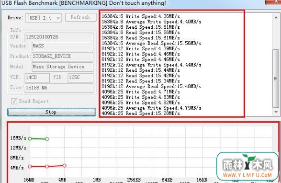Close the USB Flash Benchmark window
This screenshot has height=183, width=281.
click(x=273, y=2)
